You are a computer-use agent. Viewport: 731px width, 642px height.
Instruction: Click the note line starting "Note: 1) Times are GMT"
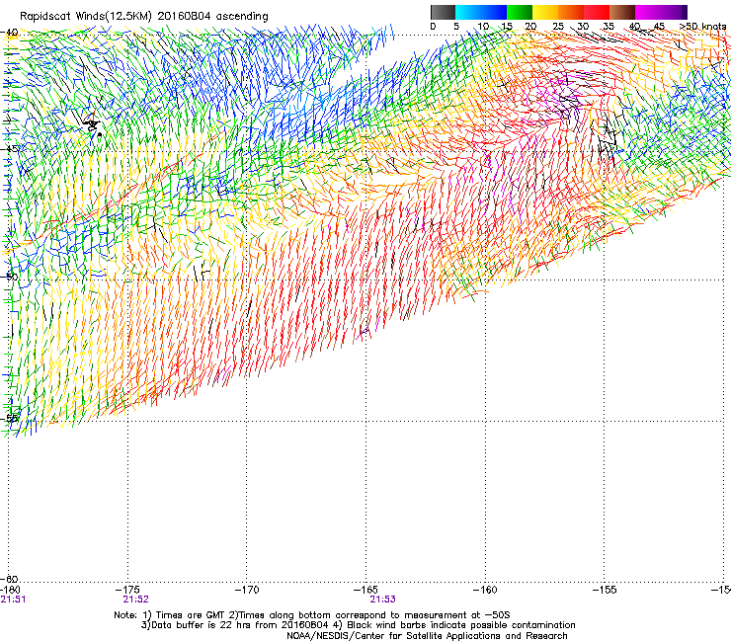point(311,615)
